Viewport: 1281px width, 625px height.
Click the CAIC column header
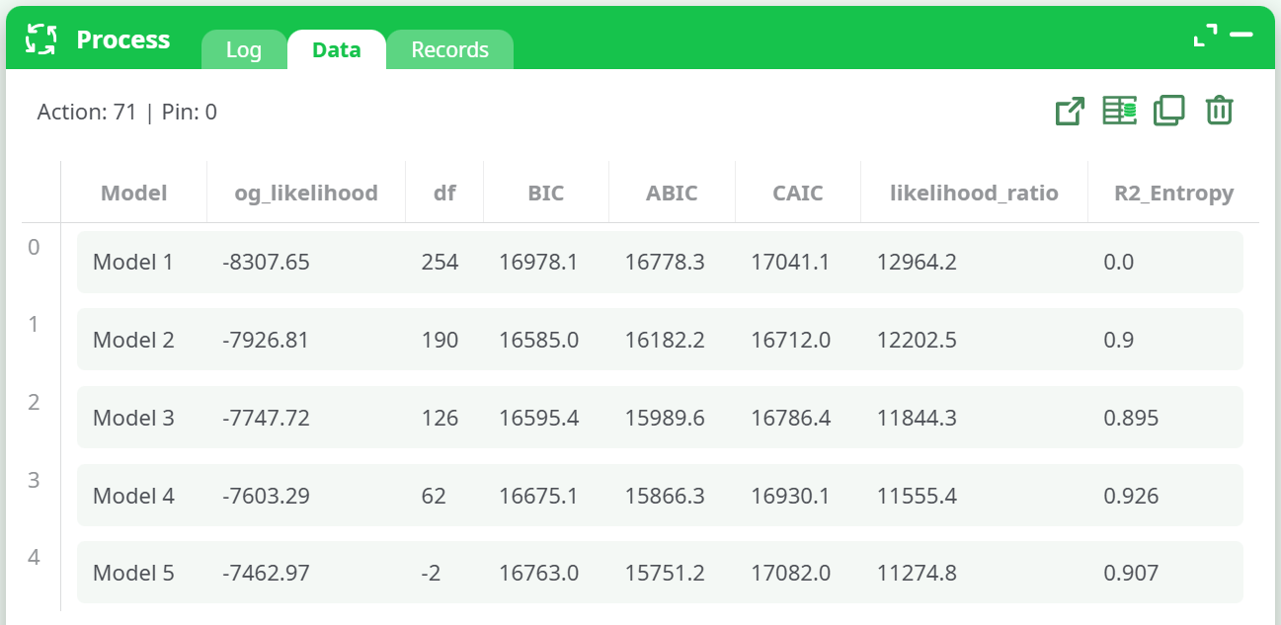[x=797, y=194]
